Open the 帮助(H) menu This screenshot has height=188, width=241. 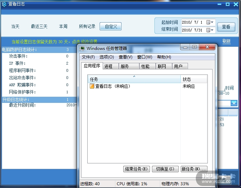tap(164, 57)
